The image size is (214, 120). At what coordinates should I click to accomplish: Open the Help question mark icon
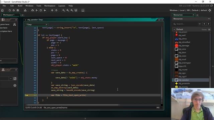click(56, 10)
